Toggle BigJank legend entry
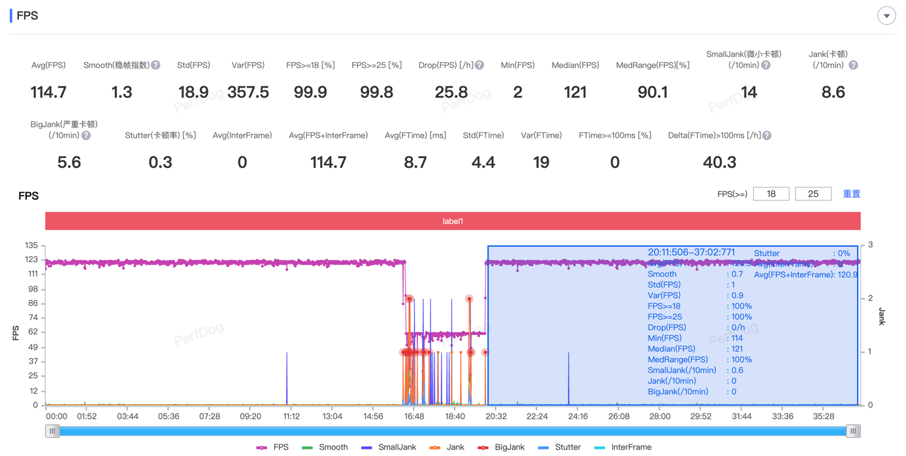Image resolution: width=906 pixels, height=456 pixels. pyautogui.click(x=501, y=448)
